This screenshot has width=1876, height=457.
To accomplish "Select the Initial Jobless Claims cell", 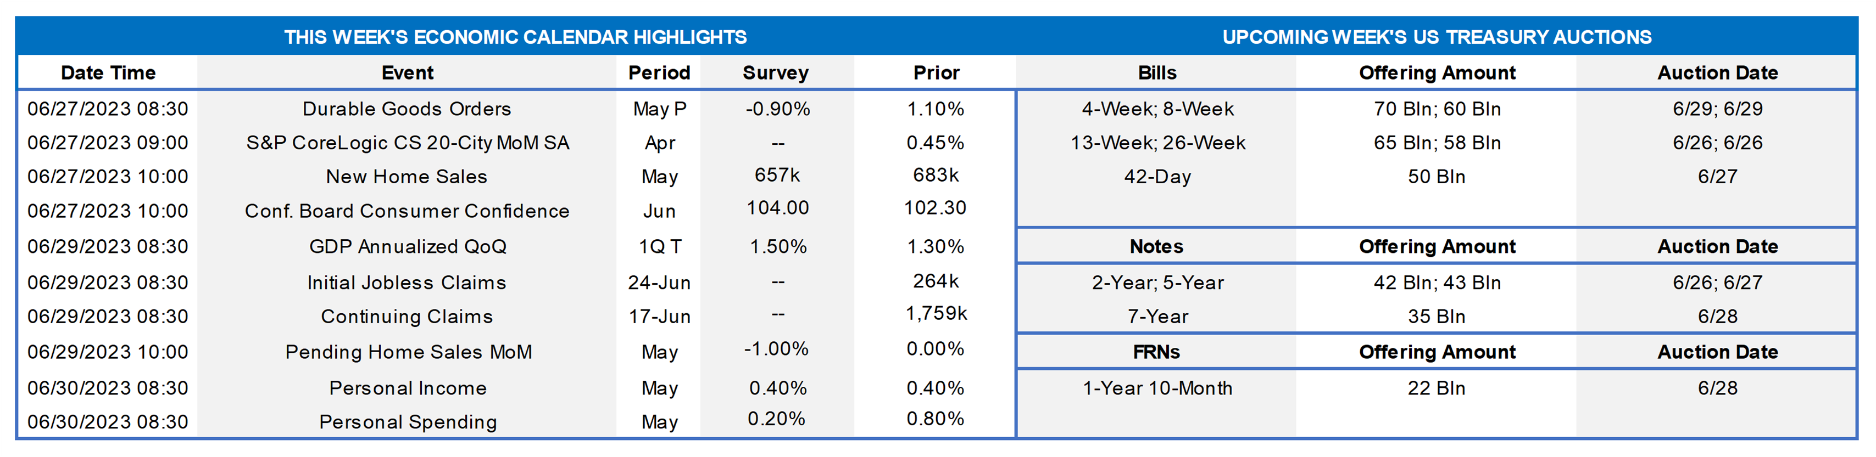I will pos(407,283).
